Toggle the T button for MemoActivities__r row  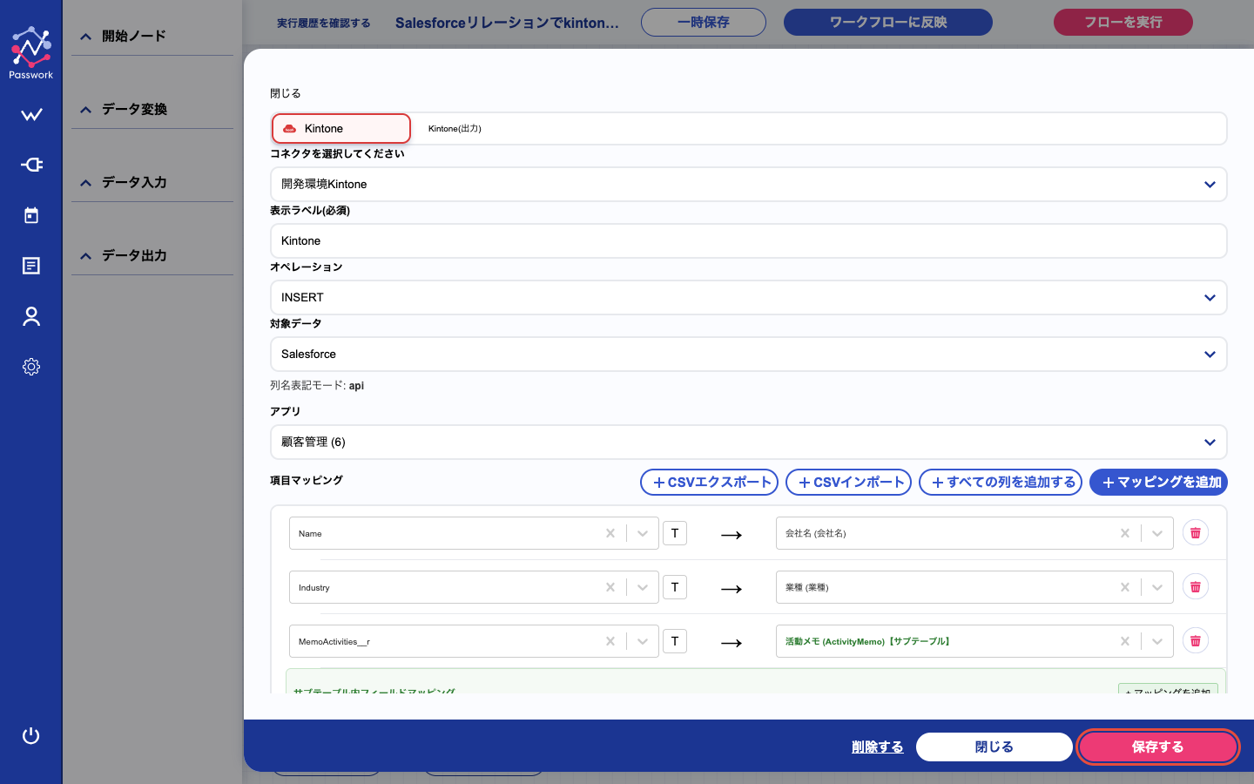675,641
